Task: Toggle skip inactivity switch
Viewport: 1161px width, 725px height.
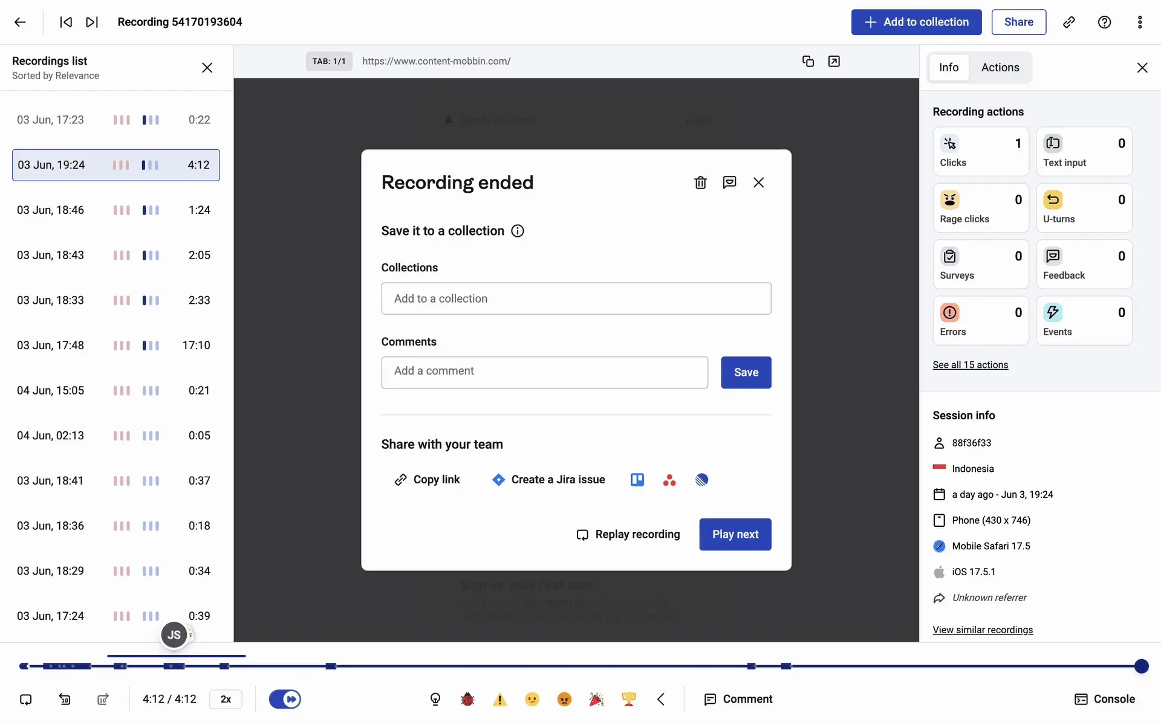Action: [x=285, y=699]
